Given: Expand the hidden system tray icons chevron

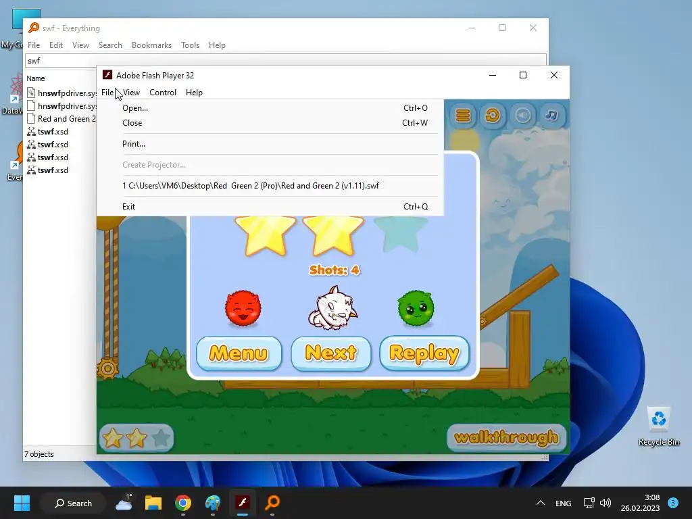Looking at the screenshot, I should pos(540,503).
